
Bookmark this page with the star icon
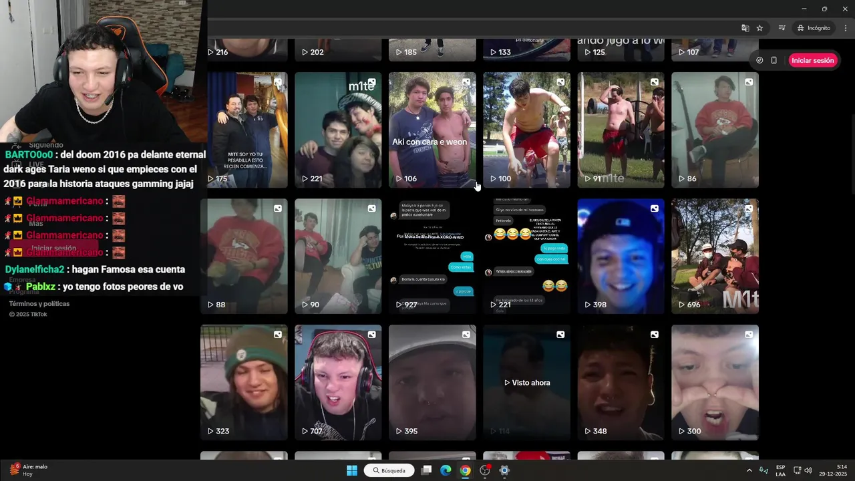tap(759, 28)
